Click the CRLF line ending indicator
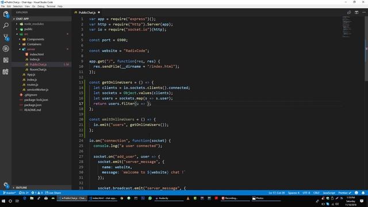This screenshot has height=207, width=368. [x=316, y=193]
